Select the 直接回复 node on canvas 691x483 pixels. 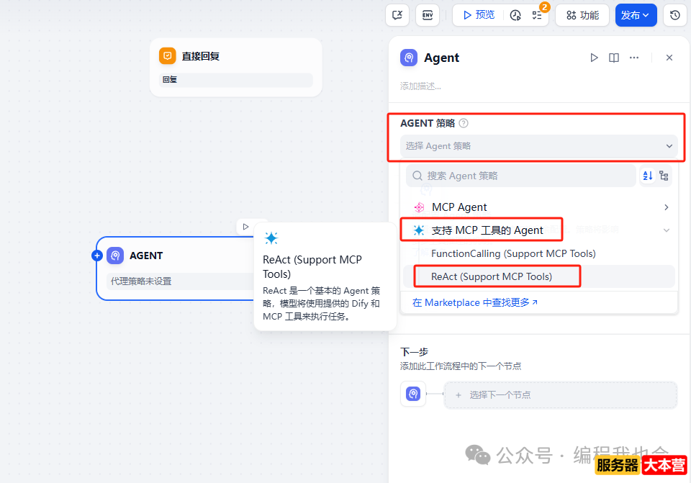236,67
